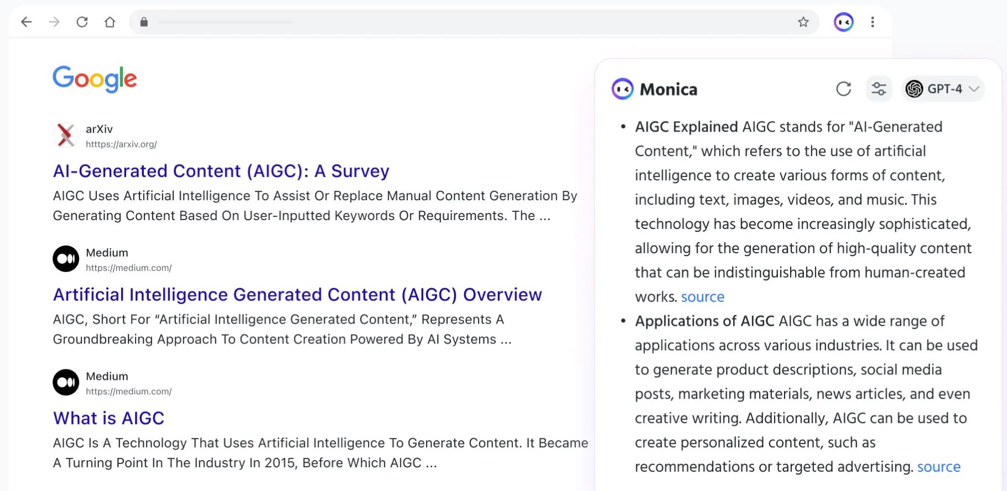Screen dimensions: 1007x491
Task: Open 'Artificial Intelligence Generated Content (AIGC) Overview' link
Action: click(x=297, y=295)
